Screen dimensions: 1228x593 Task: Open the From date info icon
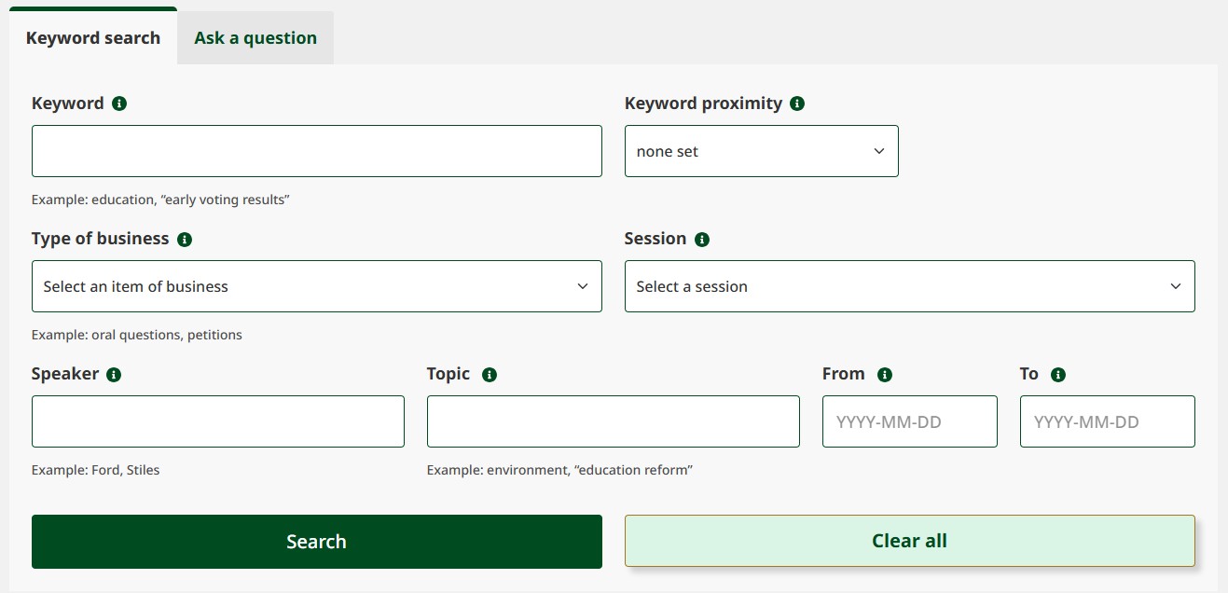tap(885, 375)
